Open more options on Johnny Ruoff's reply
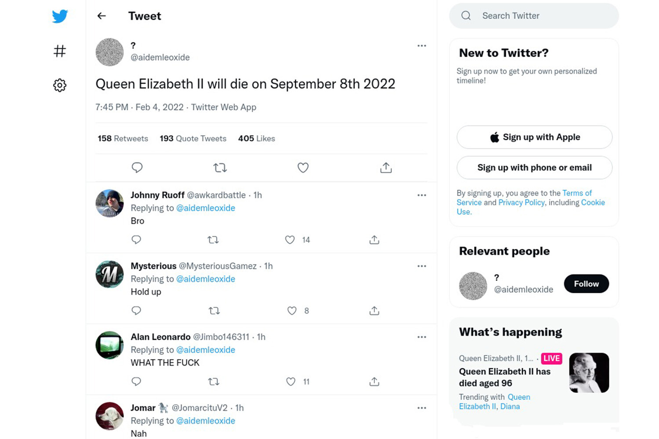 click(x=422, y=195)
